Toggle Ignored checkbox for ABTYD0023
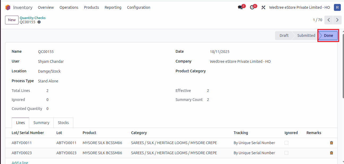Image resolution: width=344 pixels, height=164 pixels. click(x=286, y=153)
